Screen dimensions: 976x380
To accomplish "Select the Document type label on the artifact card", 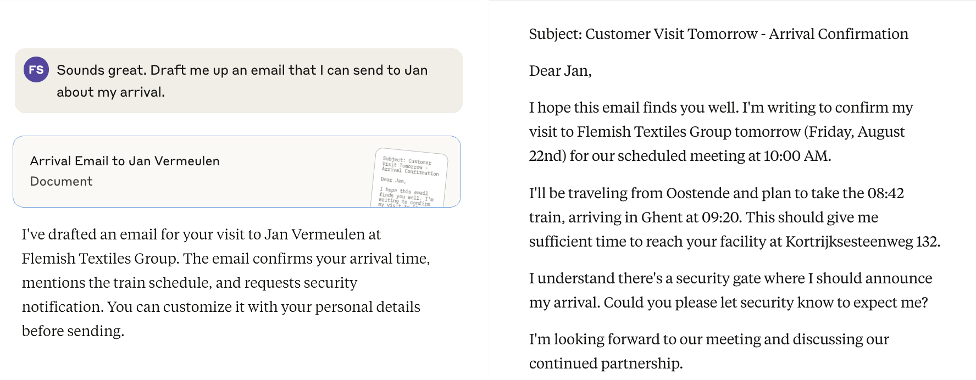I will pyautogui.click(x=60, y=181).
